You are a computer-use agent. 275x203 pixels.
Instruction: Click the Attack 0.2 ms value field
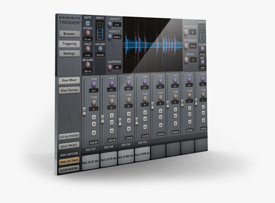tap(88, 39)
